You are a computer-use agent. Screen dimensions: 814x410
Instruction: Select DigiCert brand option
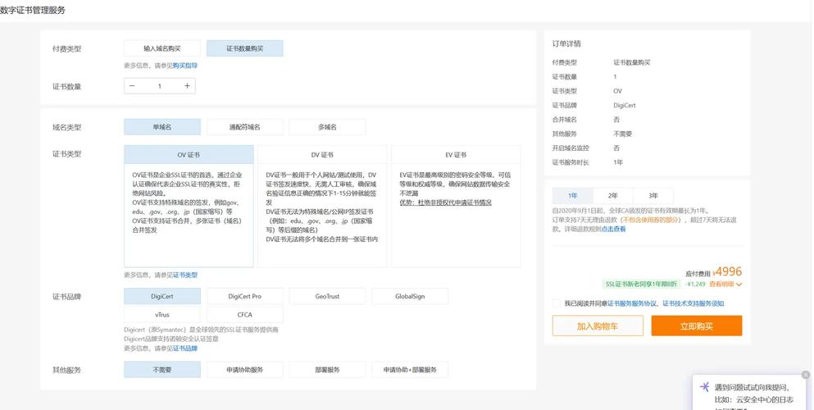[162, 296]
